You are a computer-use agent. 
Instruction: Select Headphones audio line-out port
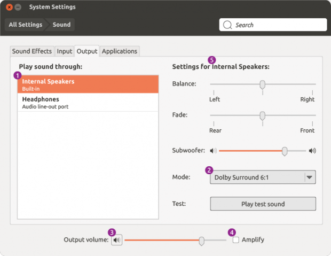click(88, 103)
